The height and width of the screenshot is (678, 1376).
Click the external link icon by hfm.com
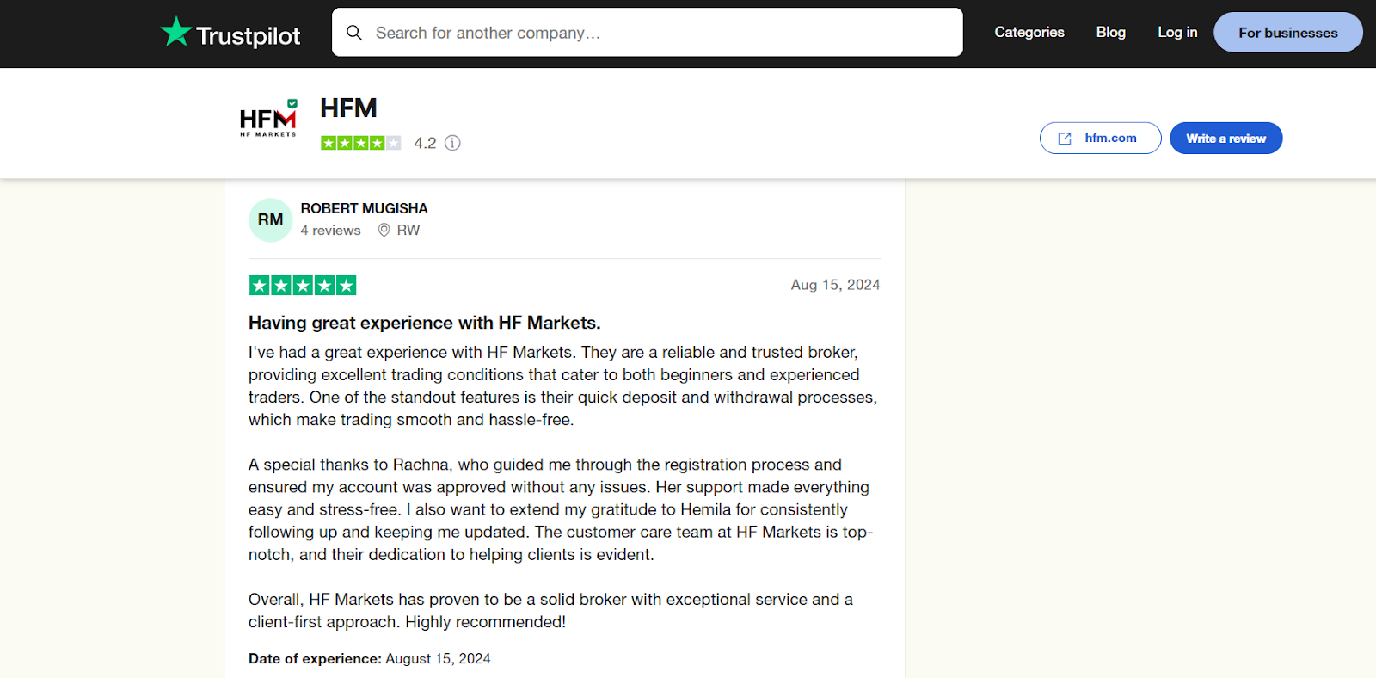click(x=1065, y=139)
